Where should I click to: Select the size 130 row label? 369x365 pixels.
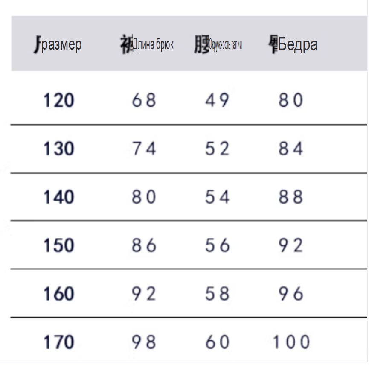coord(59,149)
